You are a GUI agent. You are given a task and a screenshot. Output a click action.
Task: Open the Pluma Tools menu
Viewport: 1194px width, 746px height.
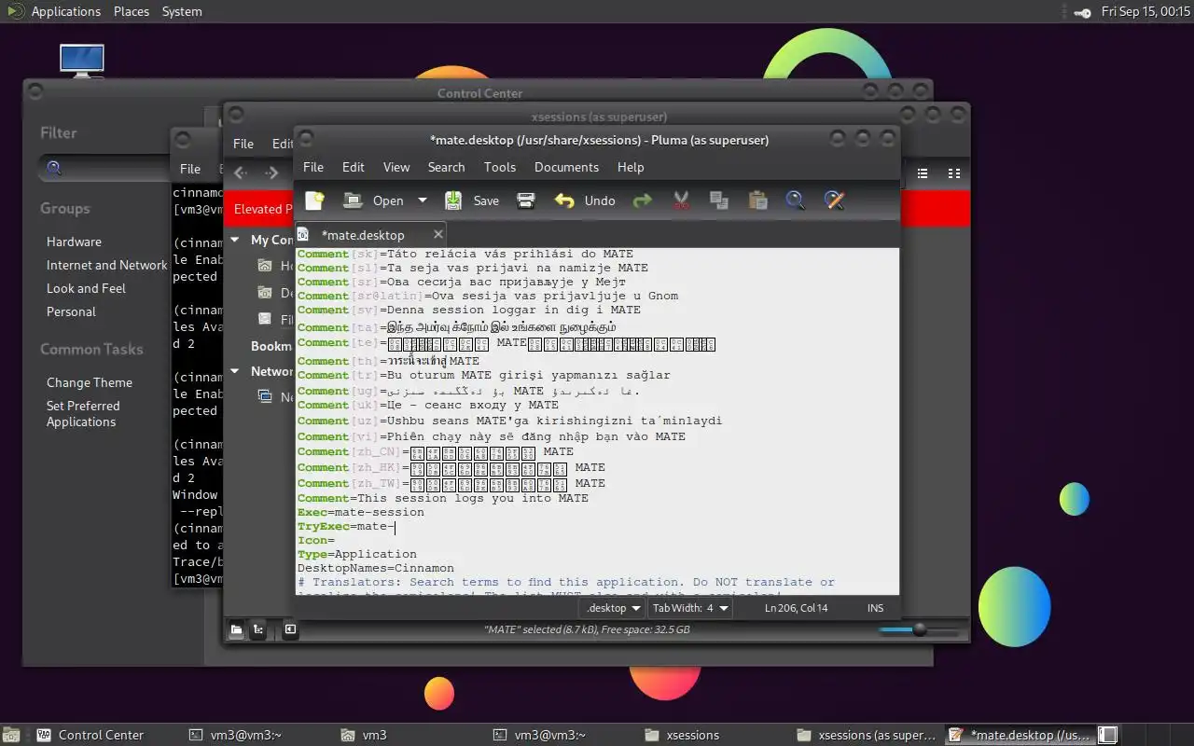click(x=500, y=167)
